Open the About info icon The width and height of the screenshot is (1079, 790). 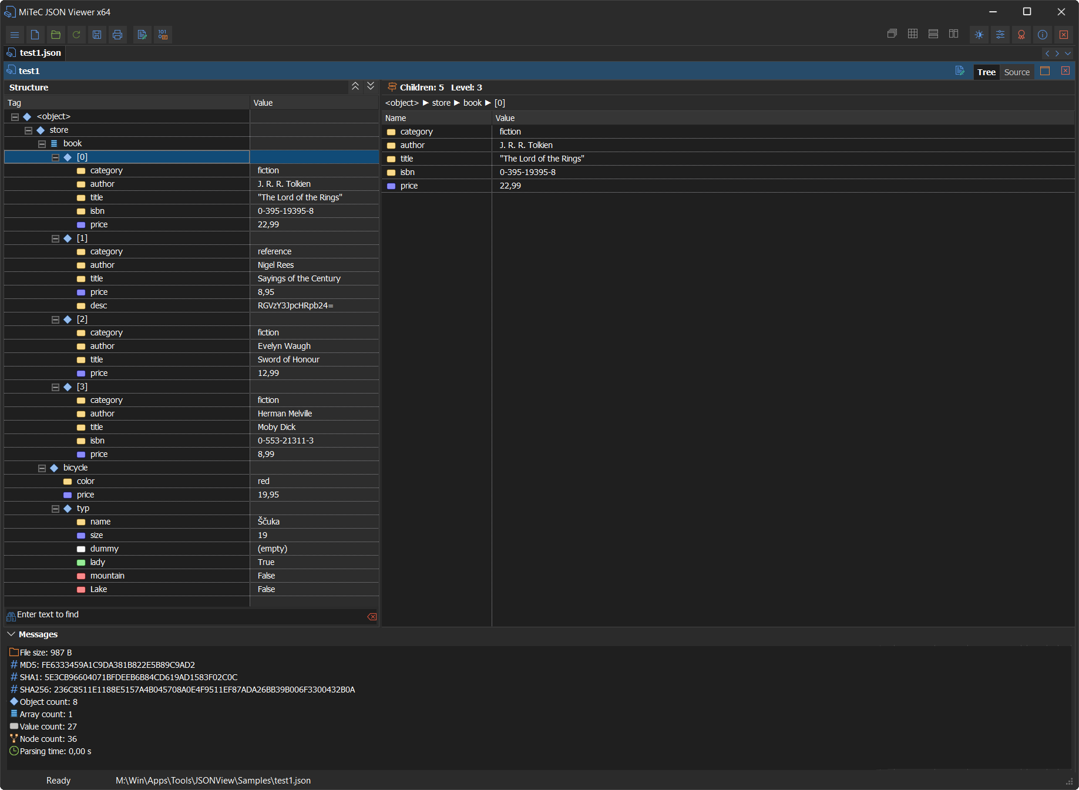pyautogui.click(x=1043, y=35)
